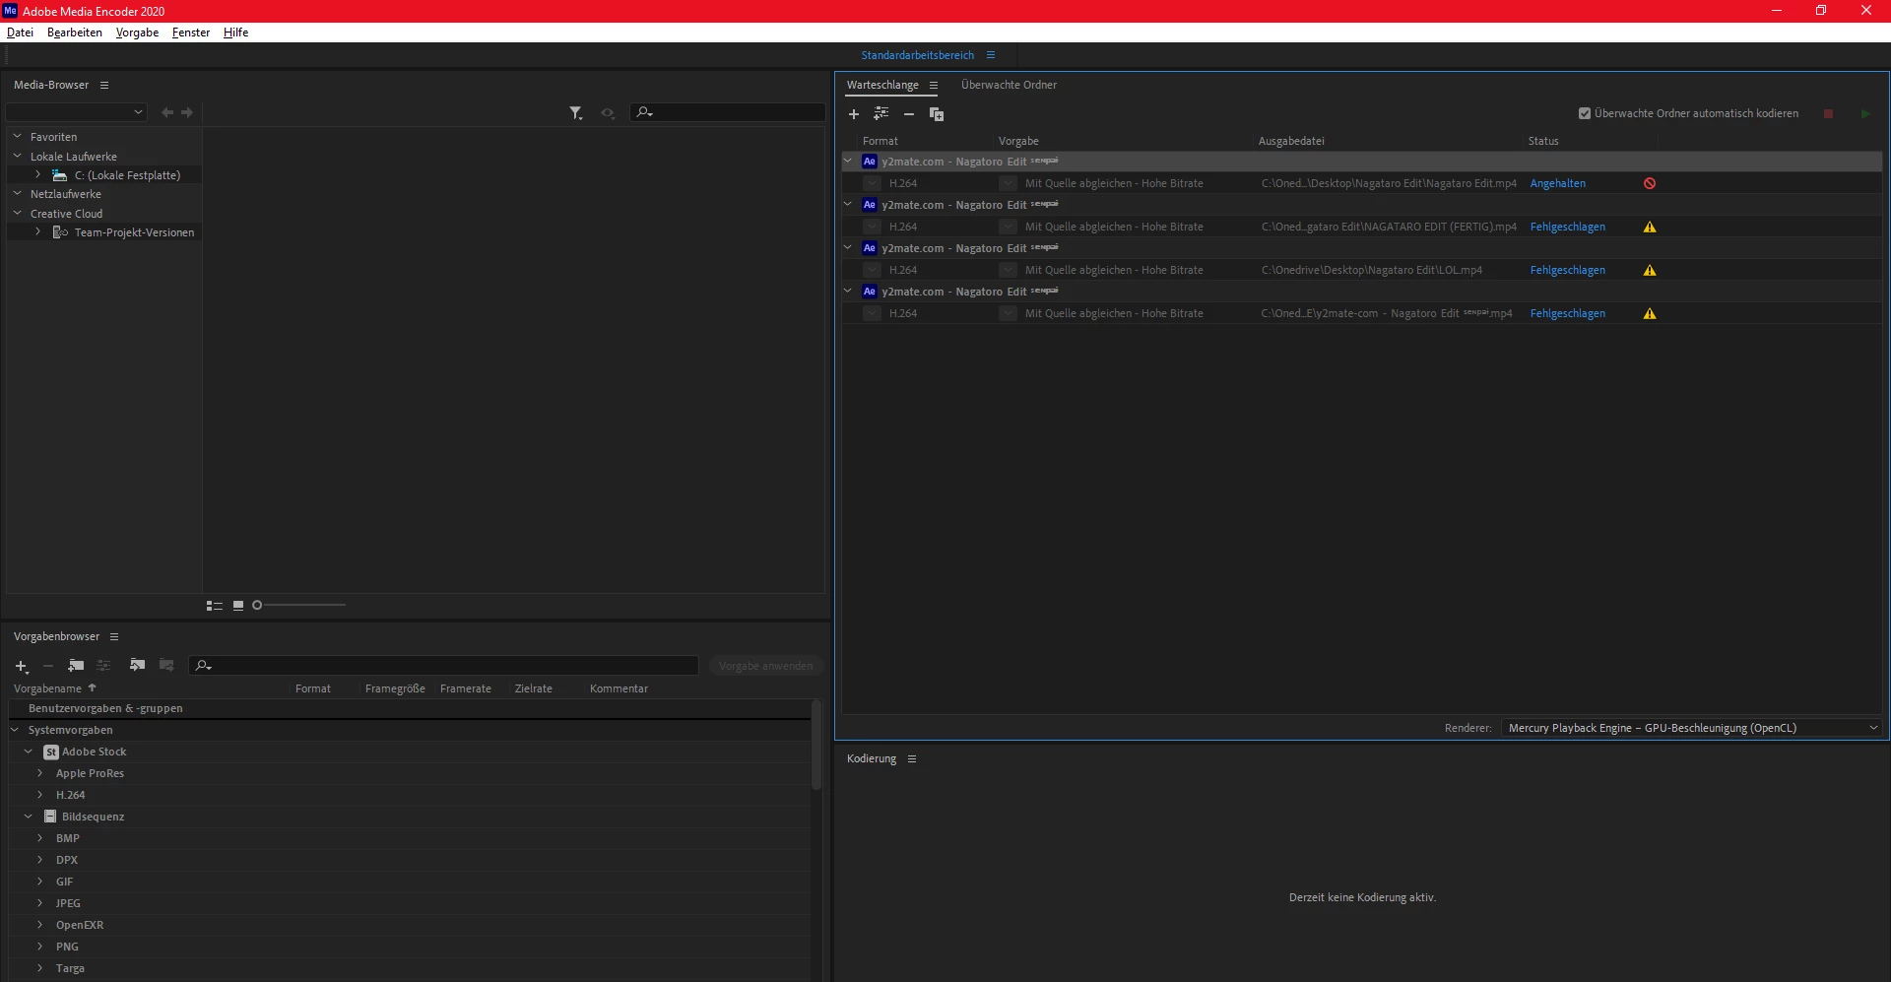The image size is (1891, 982).
Task: Open the Media-Browser file type filter icon
Action: 576,113
